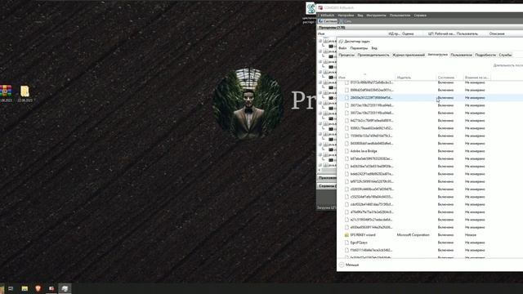Open the Службы tab
Image resolution: width=523 pixels, height=294 pixels.
click(505, 55)
